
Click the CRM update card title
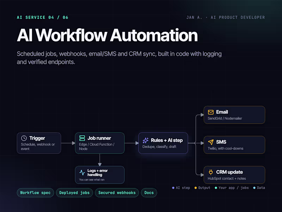[229, 172]
